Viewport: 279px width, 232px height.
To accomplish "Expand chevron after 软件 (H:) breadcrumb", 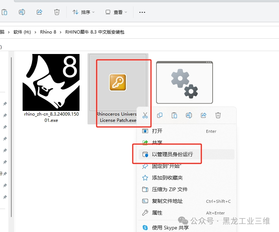I will [35, 32].
